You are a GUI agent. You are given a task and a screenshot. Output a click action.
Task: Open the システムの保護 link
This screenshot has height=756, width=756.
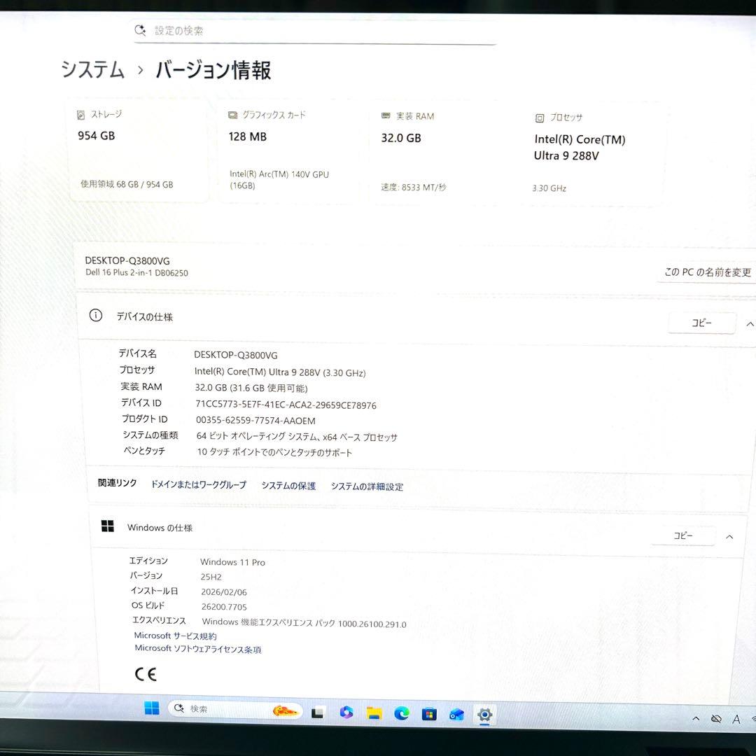(x=287, y=486)
